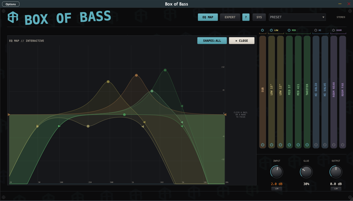The height and width of the screenshot is (201, 353).
Task: Open the Options menu
Action: (x=11, y=4)
